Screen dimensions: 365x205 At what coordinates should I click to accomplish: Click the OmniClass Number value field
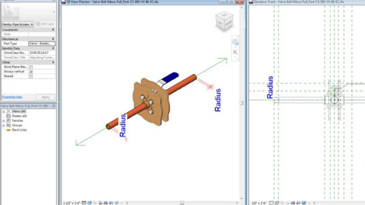(x=42, y=53)
